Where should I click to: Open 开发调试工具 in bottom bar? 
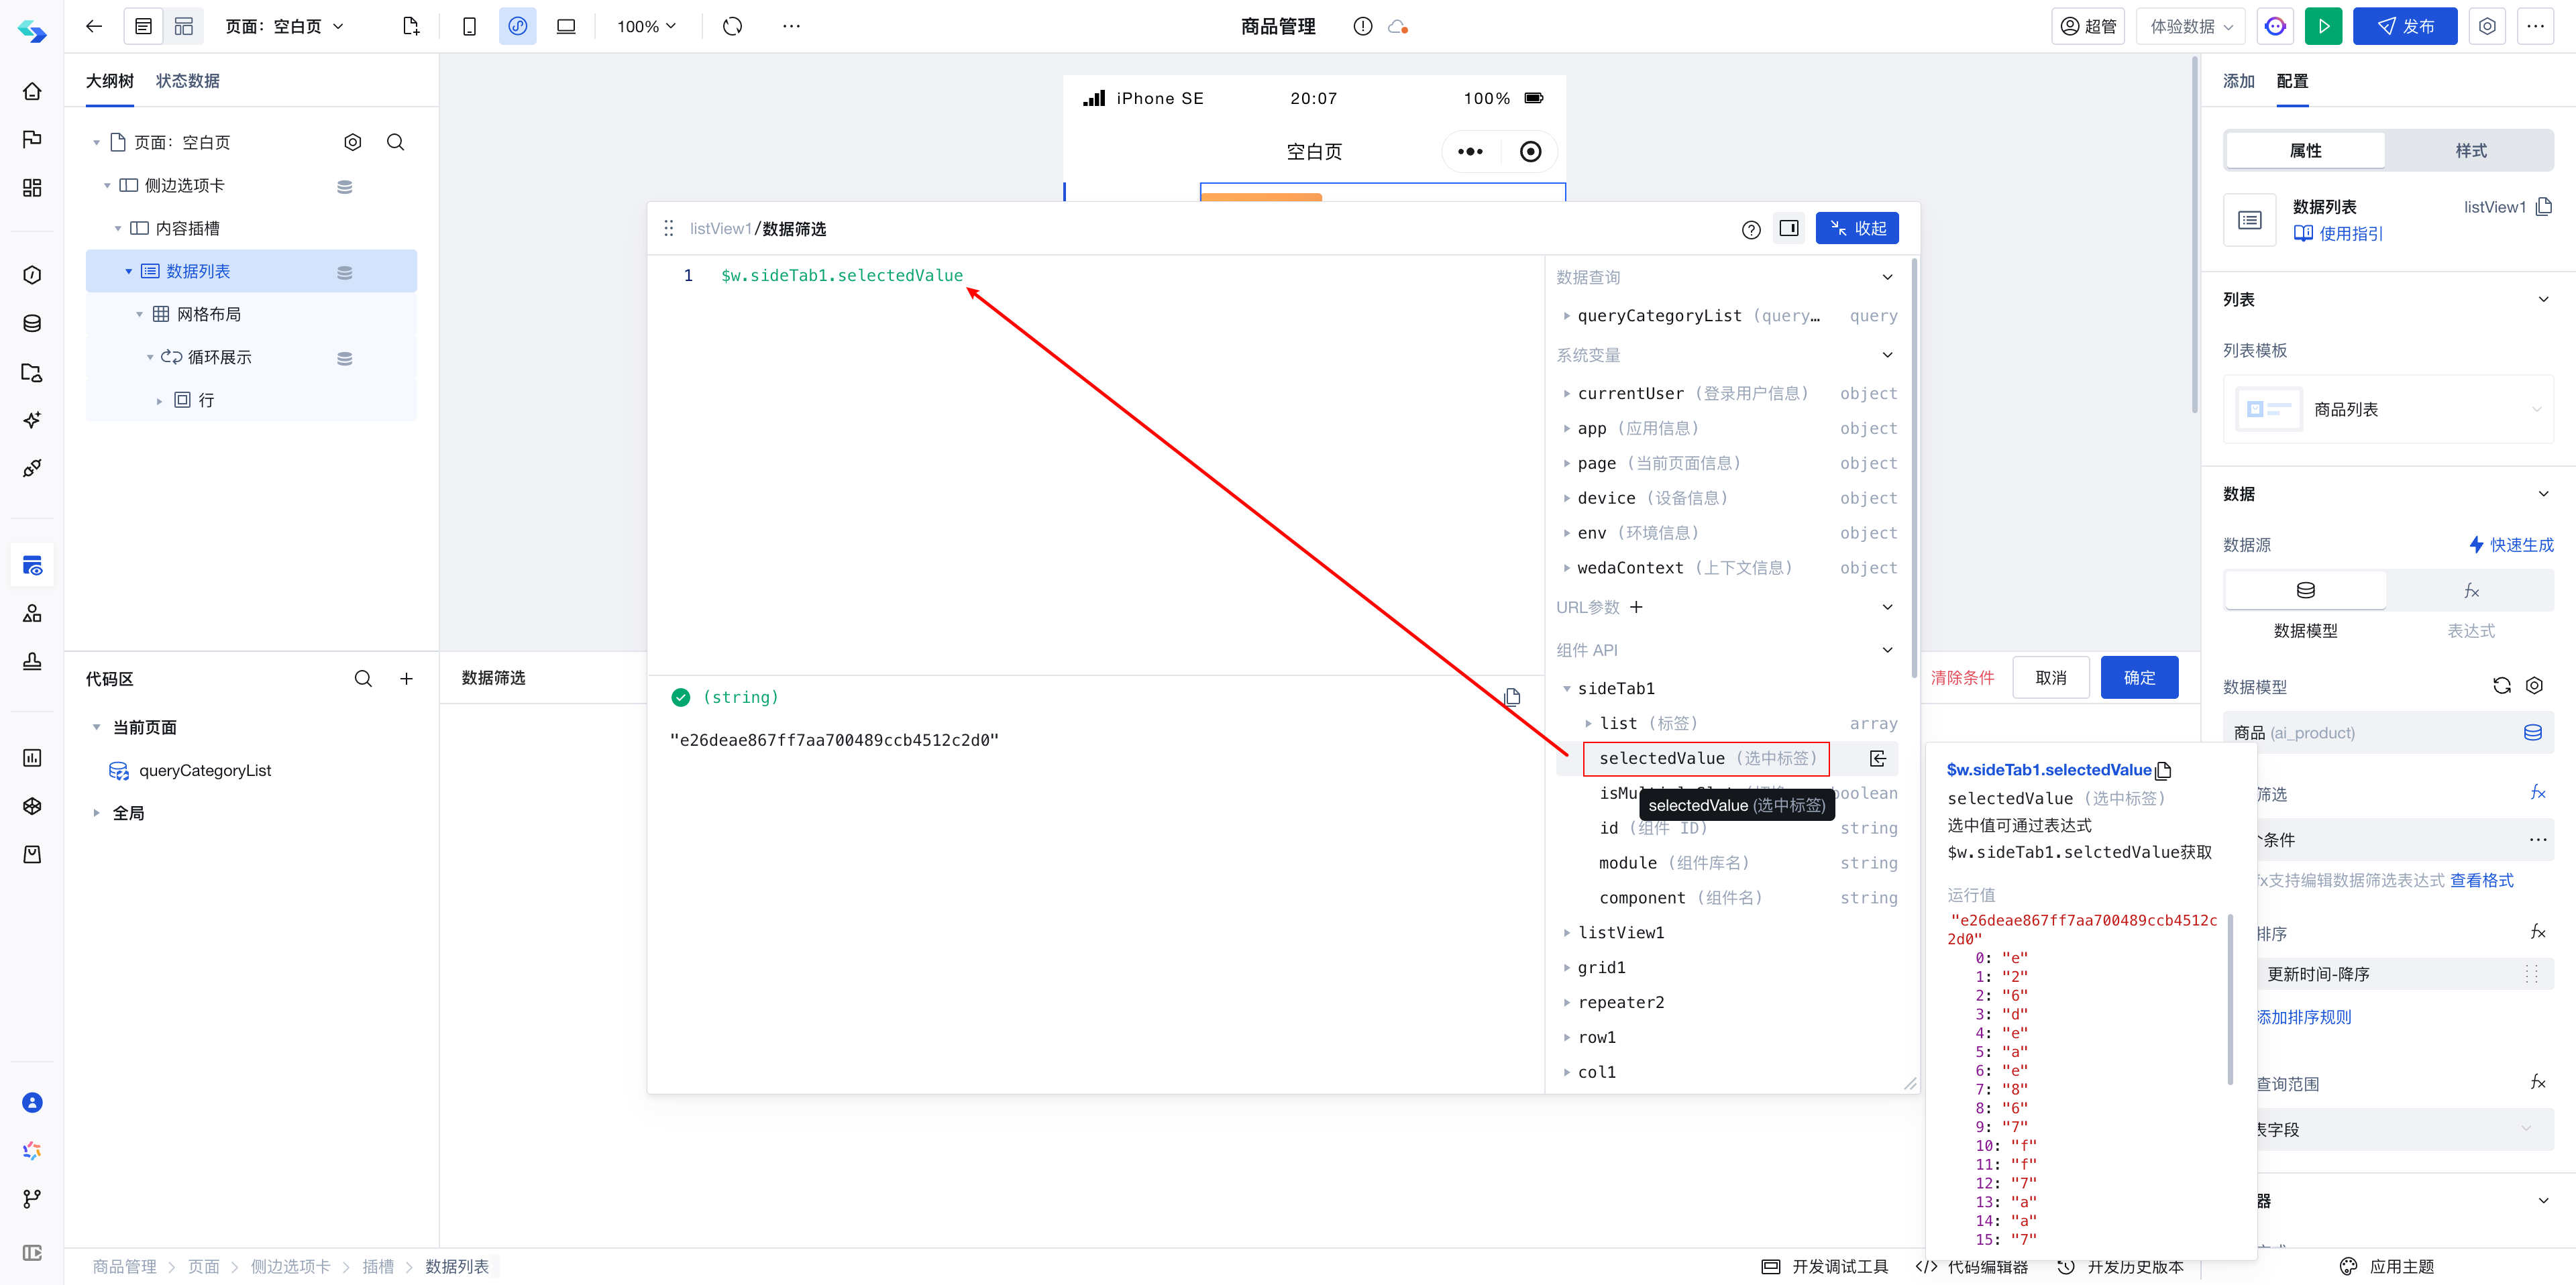pos(1824,1267)
